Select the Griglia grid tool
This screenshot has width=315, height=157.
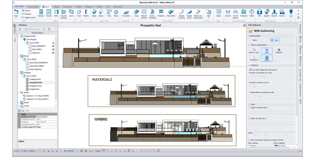point(218,13)
